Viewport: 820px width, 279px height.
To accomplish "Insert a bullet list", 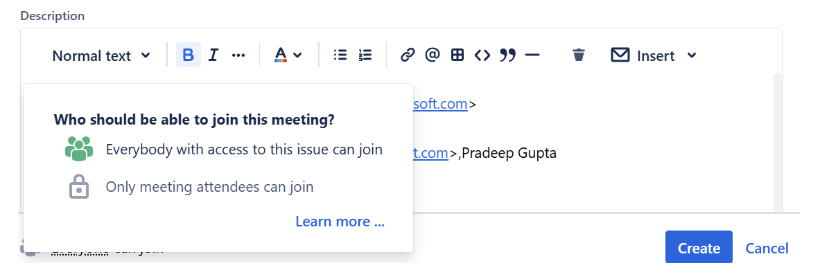I will pyautogui.click(x=340, y=55).
